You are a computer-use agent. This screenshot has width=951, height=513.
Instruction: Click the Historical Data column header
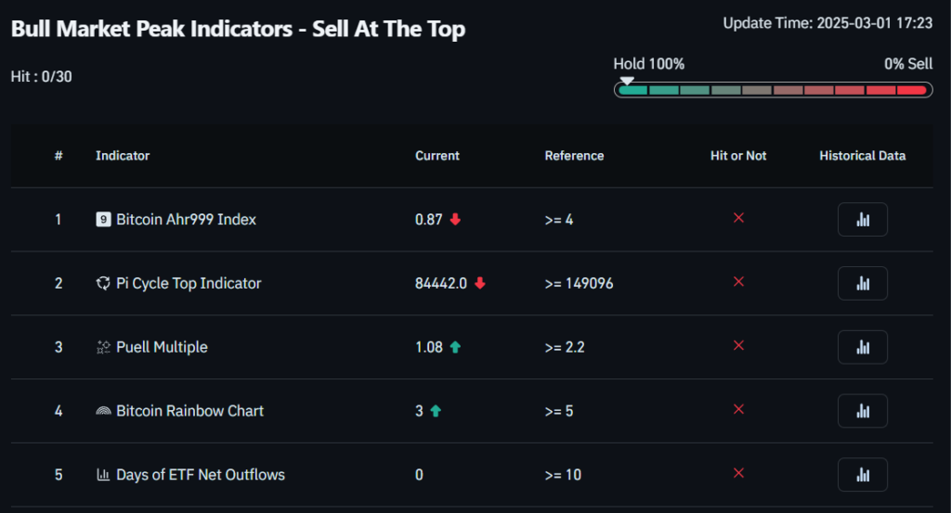pyautogui.click(x=862, y=156)
